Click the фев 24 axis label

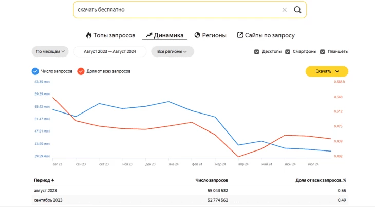(197, 164)
